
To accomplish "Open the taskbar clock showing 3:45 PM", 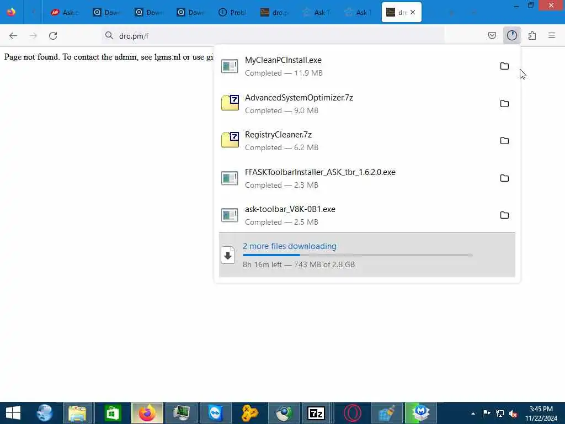I will pos(541,413).
